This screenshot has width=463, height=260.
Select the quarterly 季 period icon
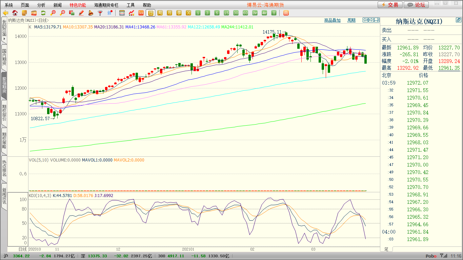(179, 13)
